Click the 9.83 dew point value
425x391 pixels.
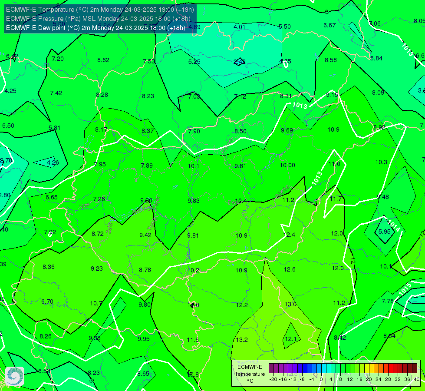click(194, 201)
